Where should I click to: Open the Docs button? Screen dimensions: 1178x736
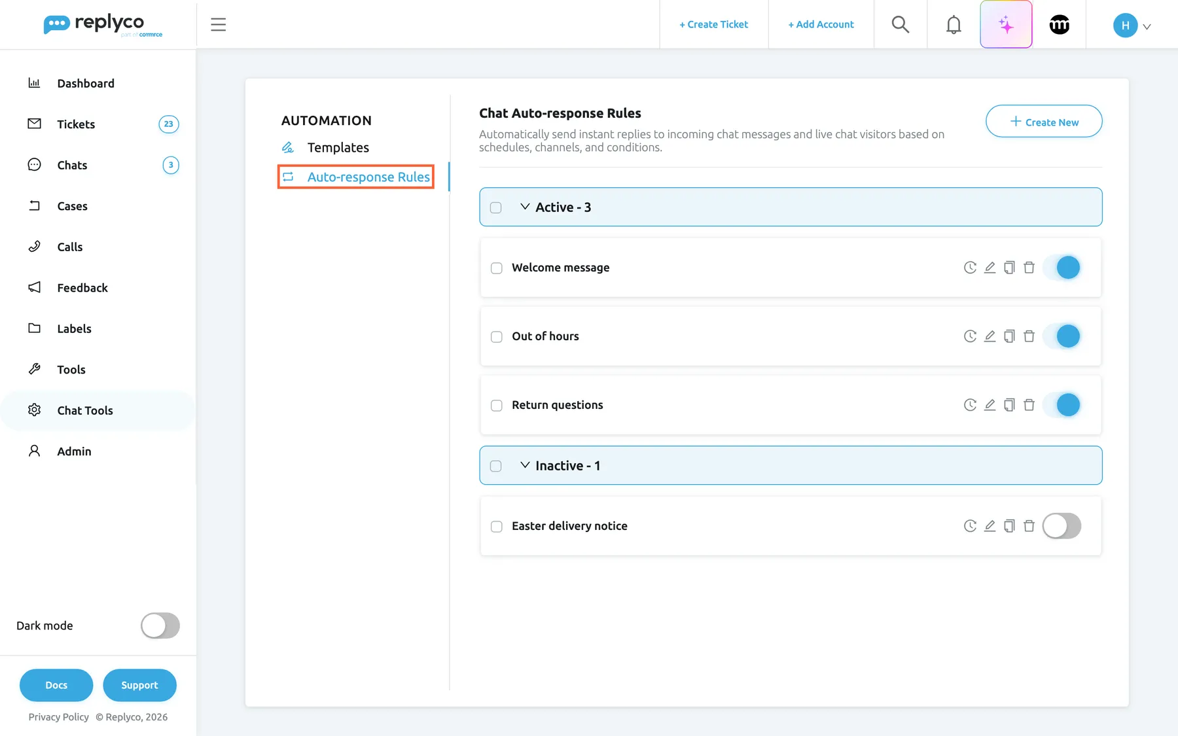click(x=56, y=685)
